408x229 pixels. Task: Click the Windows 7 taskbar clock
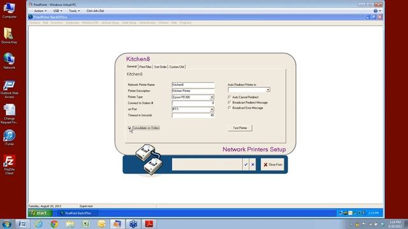pyautogui.click(x=395, y=224)
